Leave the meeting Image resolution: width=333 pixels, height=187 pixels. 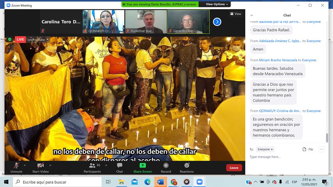pyautogui.click(x=234, y=168)
